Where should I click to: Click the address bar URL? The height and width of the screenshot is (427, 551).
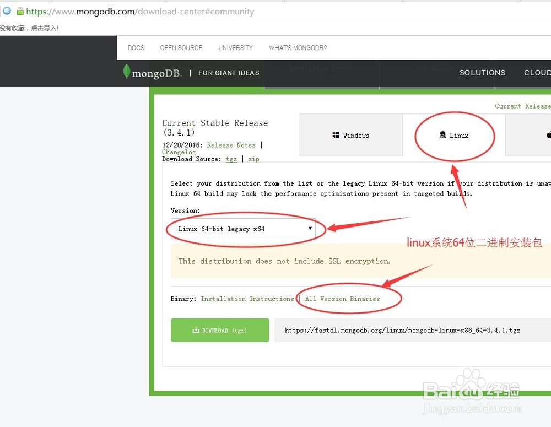pyautogui.click(x=140, y=12)
